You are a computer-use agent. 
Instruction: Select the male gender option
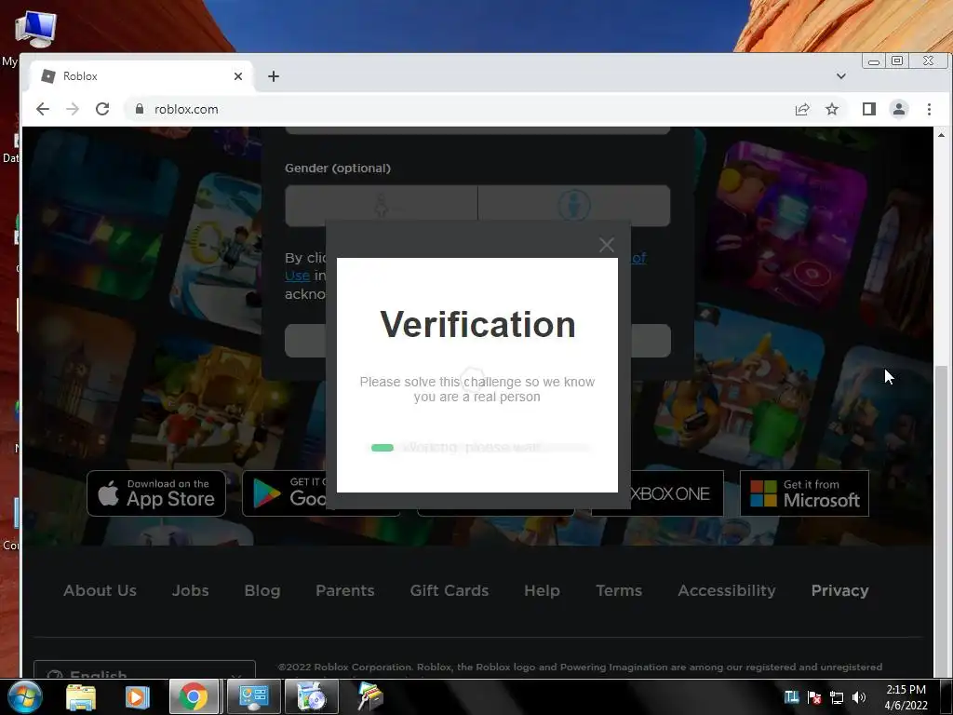[x=573, y=206]
